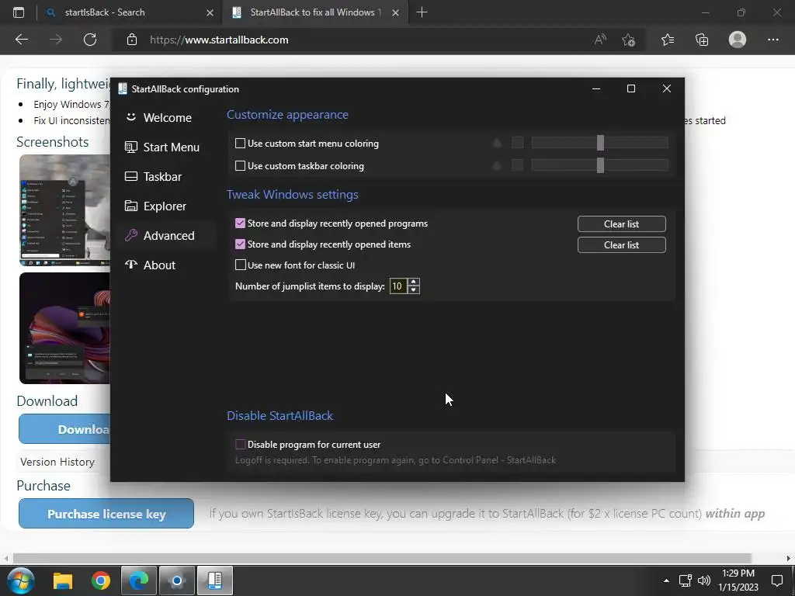This screenshot has height=596, width=795.
Task: Toggle Read aloud icon in address bar
Action: tap(600, 40)
